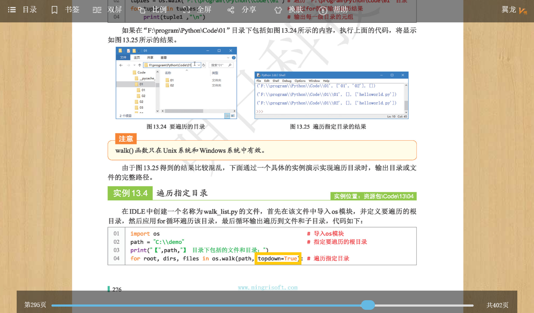Image resolution: width=534 pixels, height=313 pixels.
Task: Click the 翼龙 logo in the toolbar
Action: (x=514, y=10)
